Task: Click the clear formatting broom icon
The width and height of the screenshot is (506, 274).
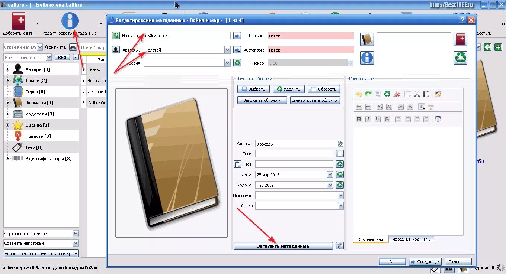Action: [397, 94]
